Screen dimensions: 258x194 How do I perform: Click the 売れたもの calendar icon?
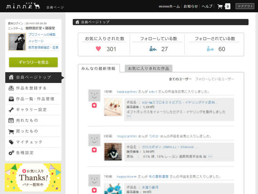click(11, 120)
